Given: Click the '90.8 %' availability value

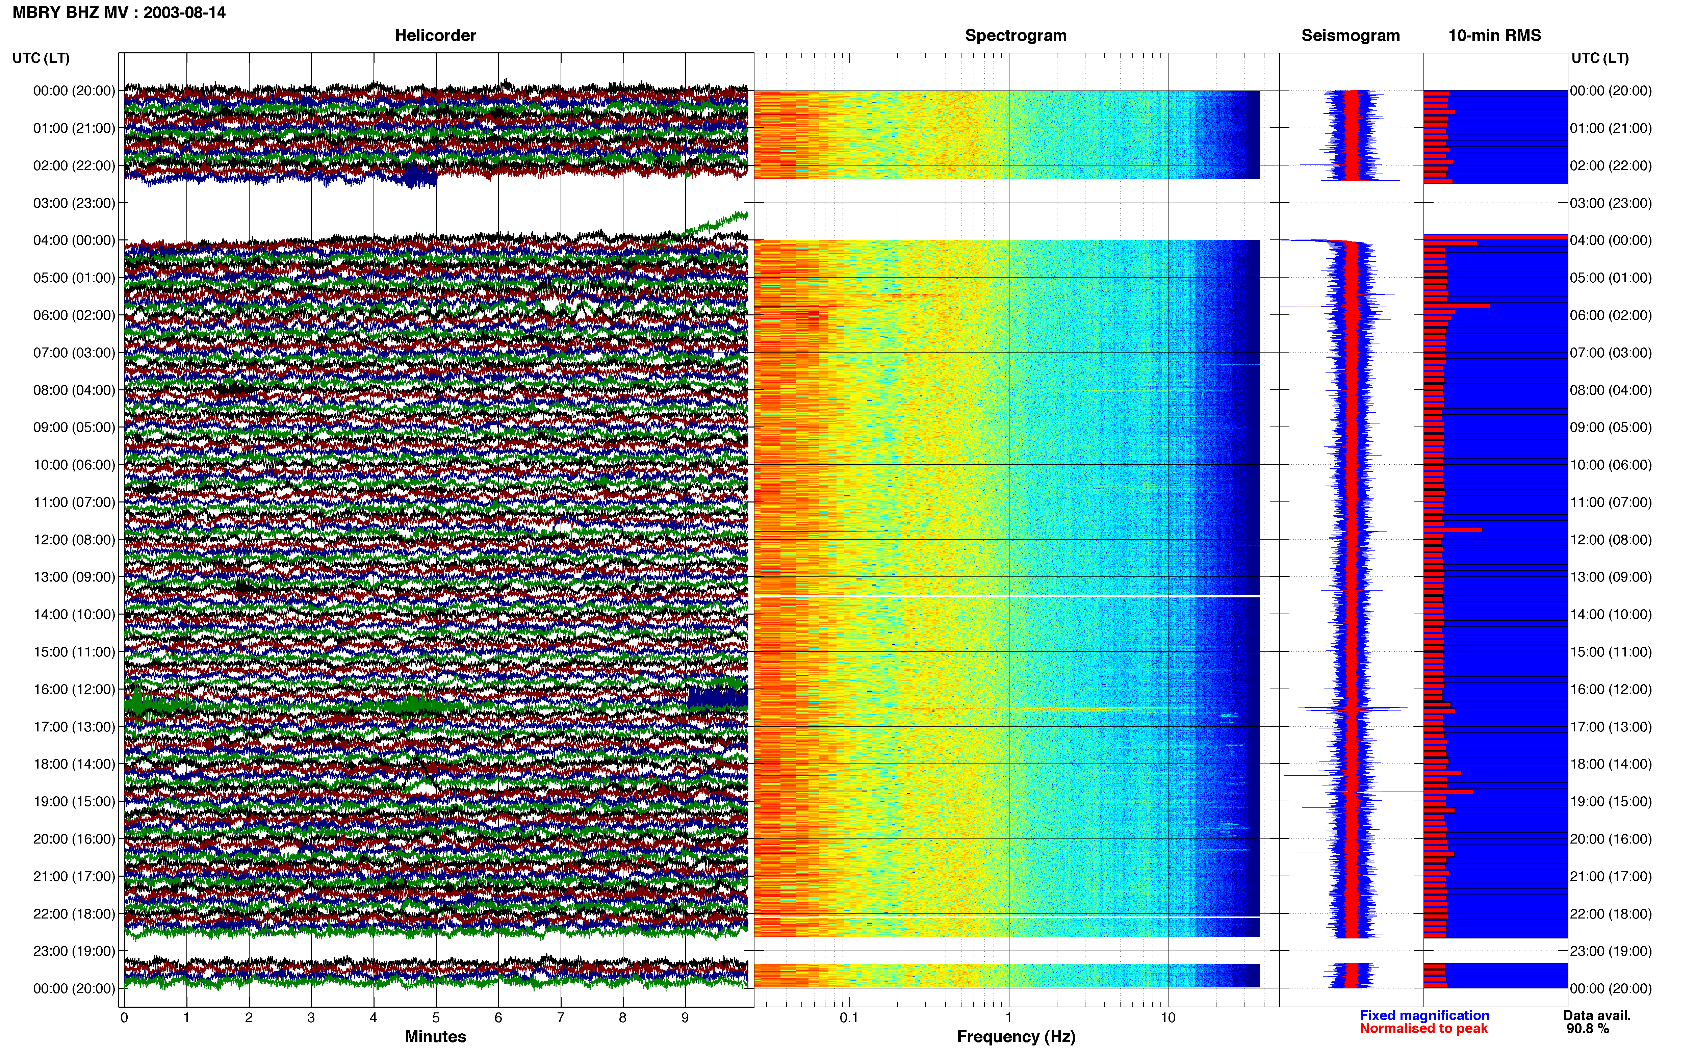Looking at the screenshot, I should (1588, 1029).
